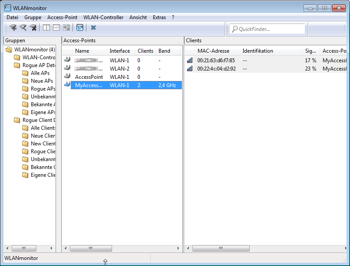Select the Alle Clients tree folder

(x=43, y=128)
